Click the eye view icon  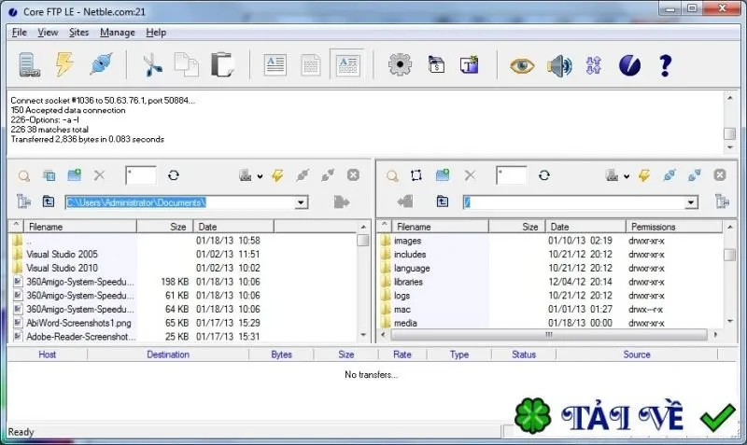522,65
